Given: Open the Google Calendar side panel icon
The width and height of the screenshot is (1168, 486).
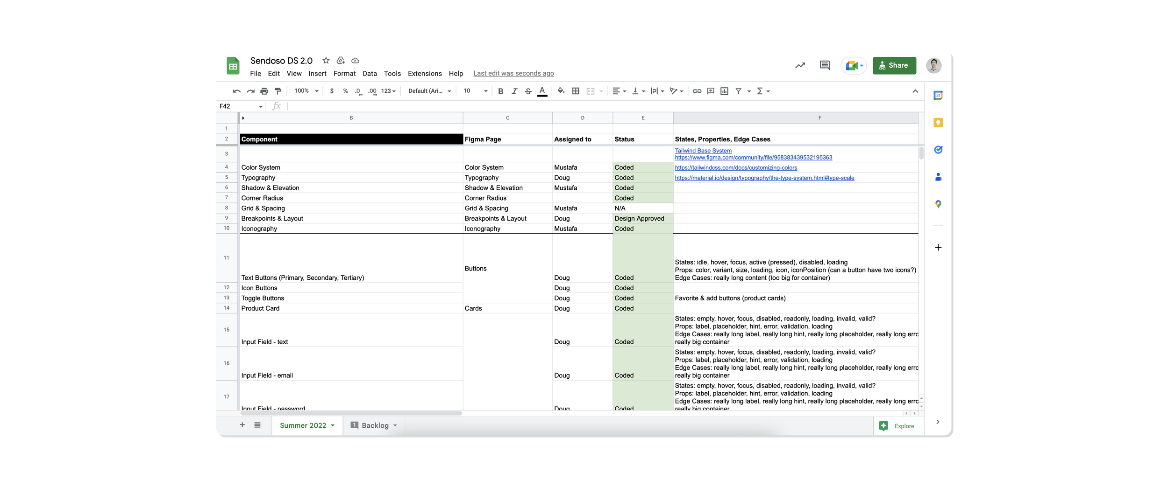Looking at the screenshot, I should 938,96.
